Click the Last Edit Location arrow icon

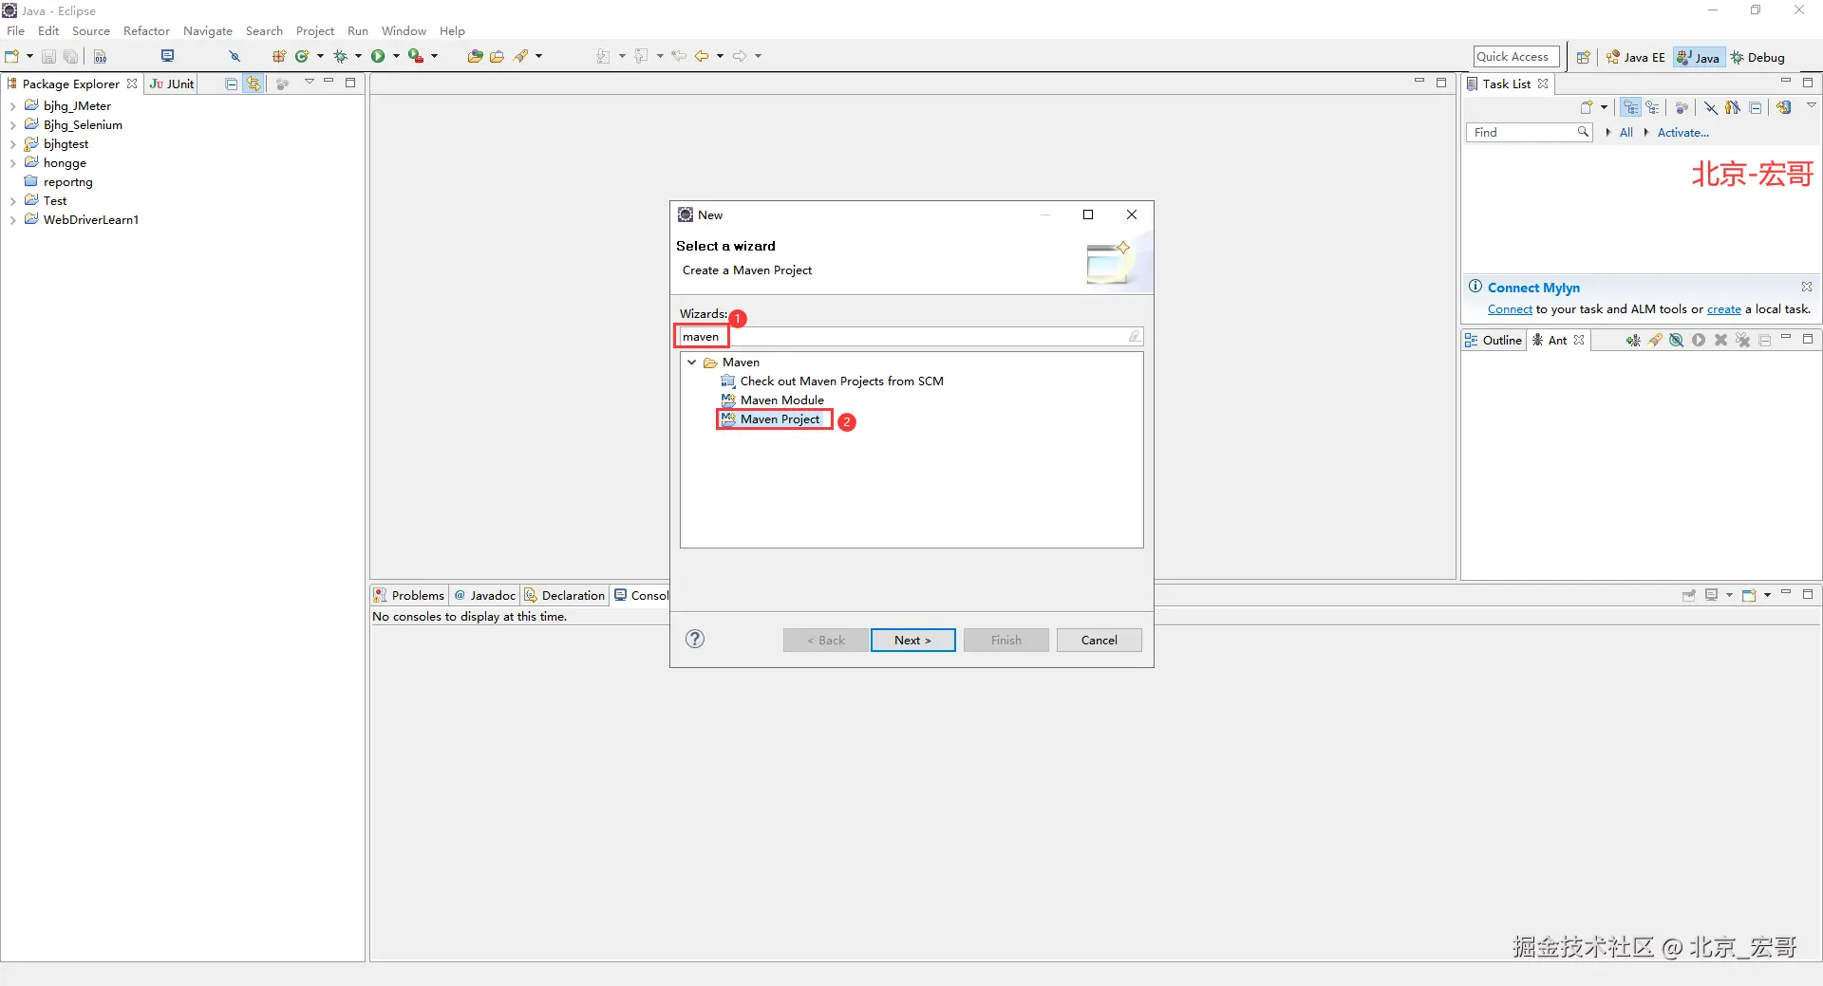pyautogui.click(x=679, y=56)
